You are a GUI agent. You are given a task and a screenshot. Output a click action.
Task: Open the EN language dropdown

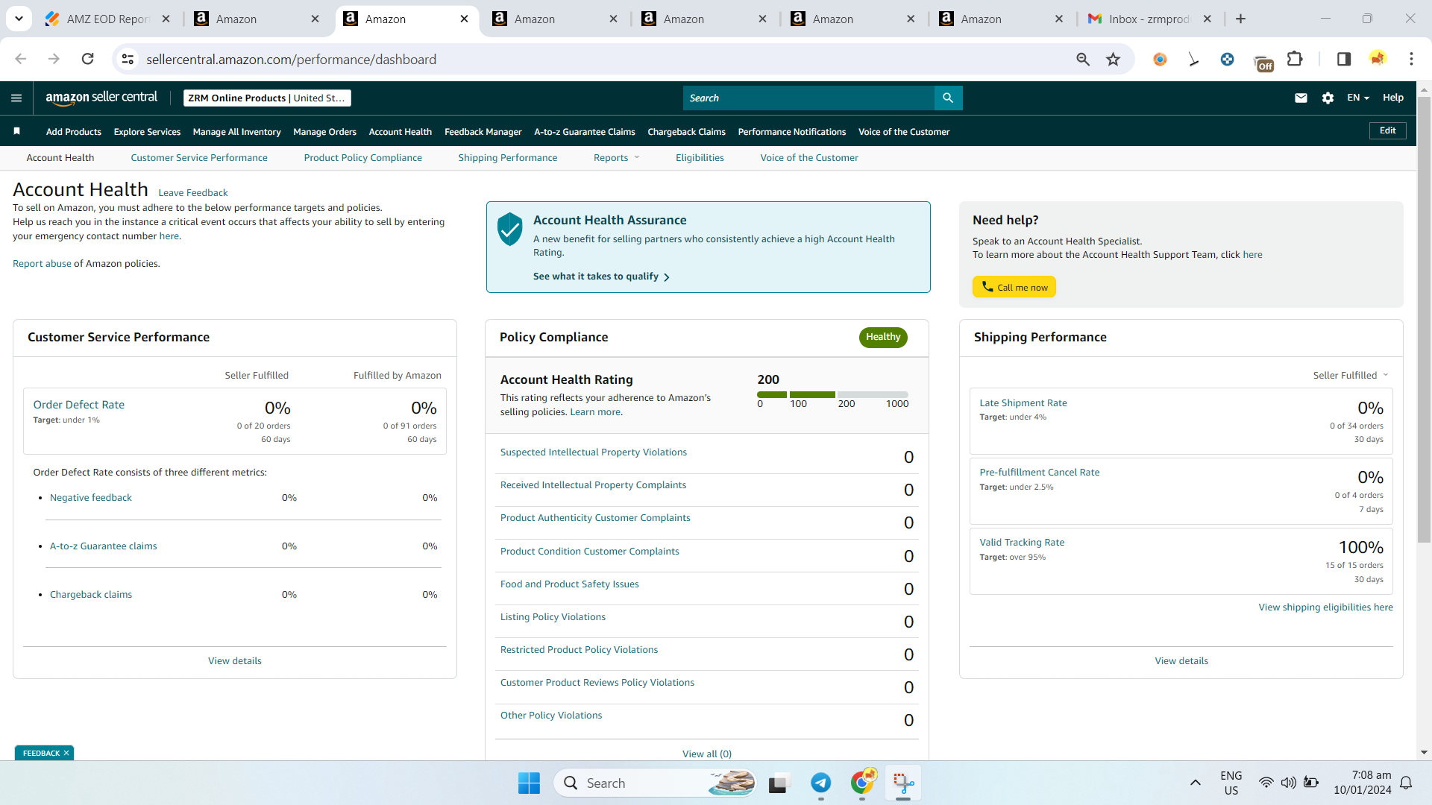pos(1358,98)
